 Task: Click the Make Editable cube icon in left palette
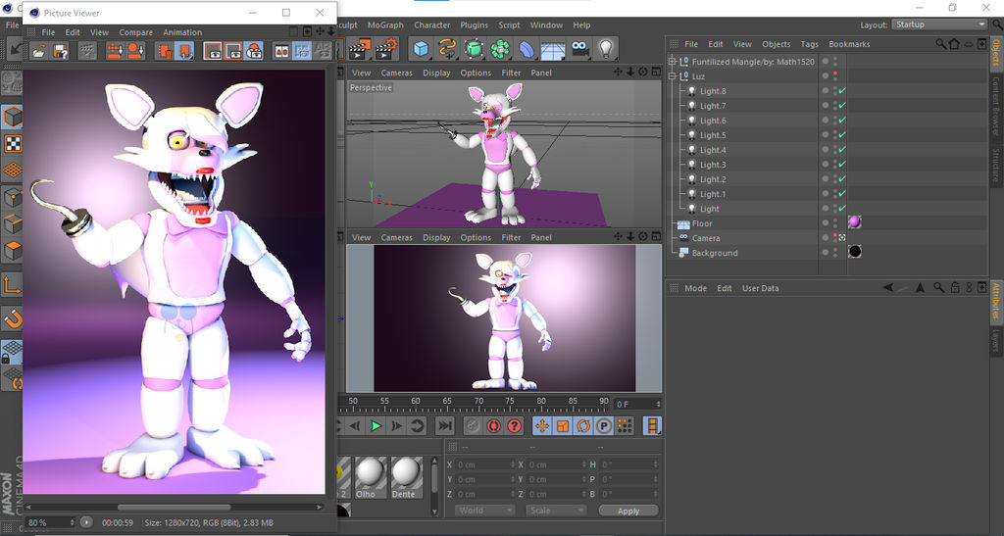pos(12,117)
